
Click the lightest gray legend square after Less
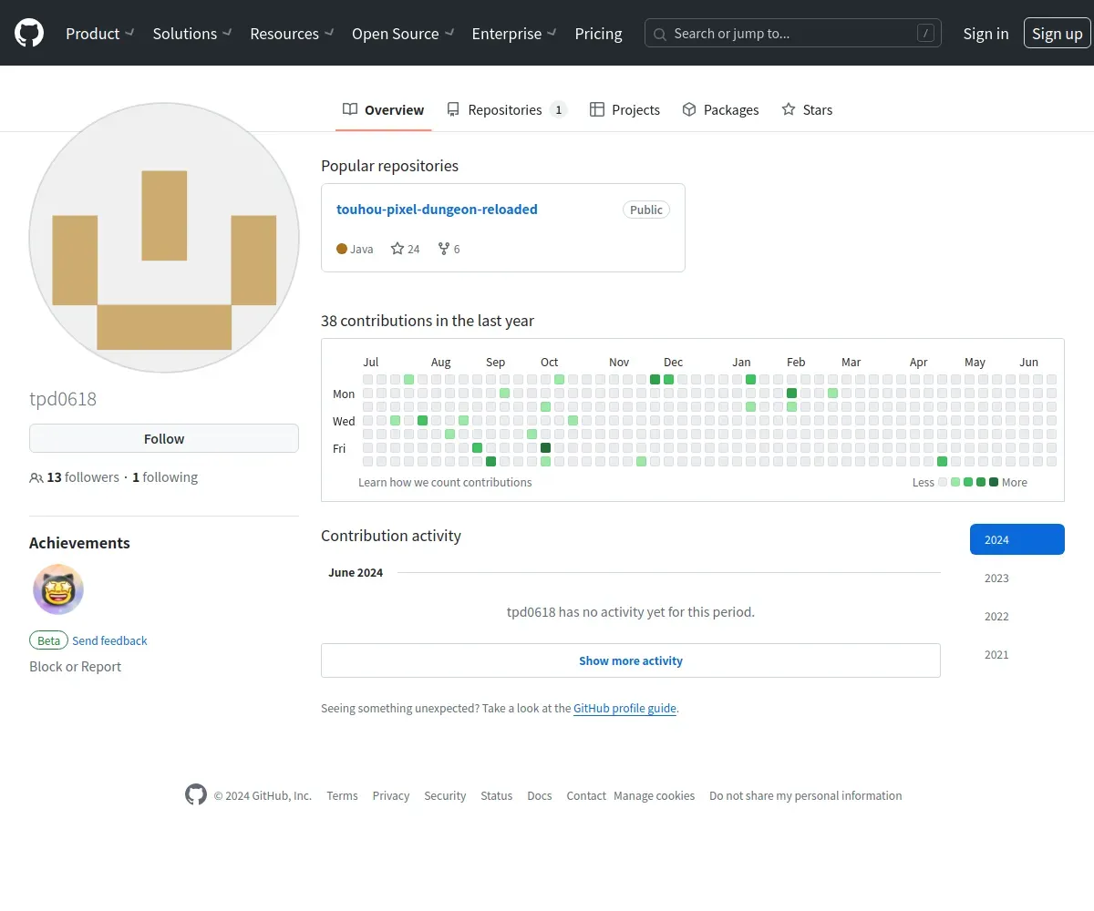point(943,482)
